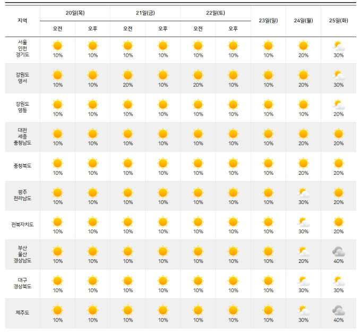Click the 30% value for 서울 인천 경기도 on 25일(화)
Image resolution: width=361 pixels, height=332 pixels.
339,55
